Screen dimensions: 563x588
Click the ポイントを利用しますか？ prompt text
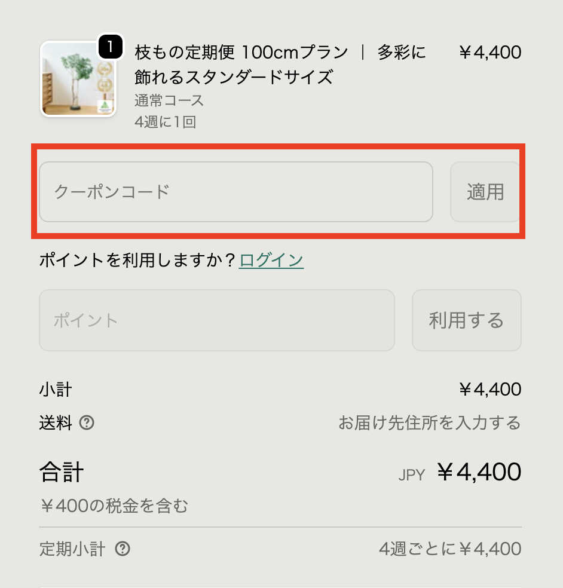click(x=137, y=260)
